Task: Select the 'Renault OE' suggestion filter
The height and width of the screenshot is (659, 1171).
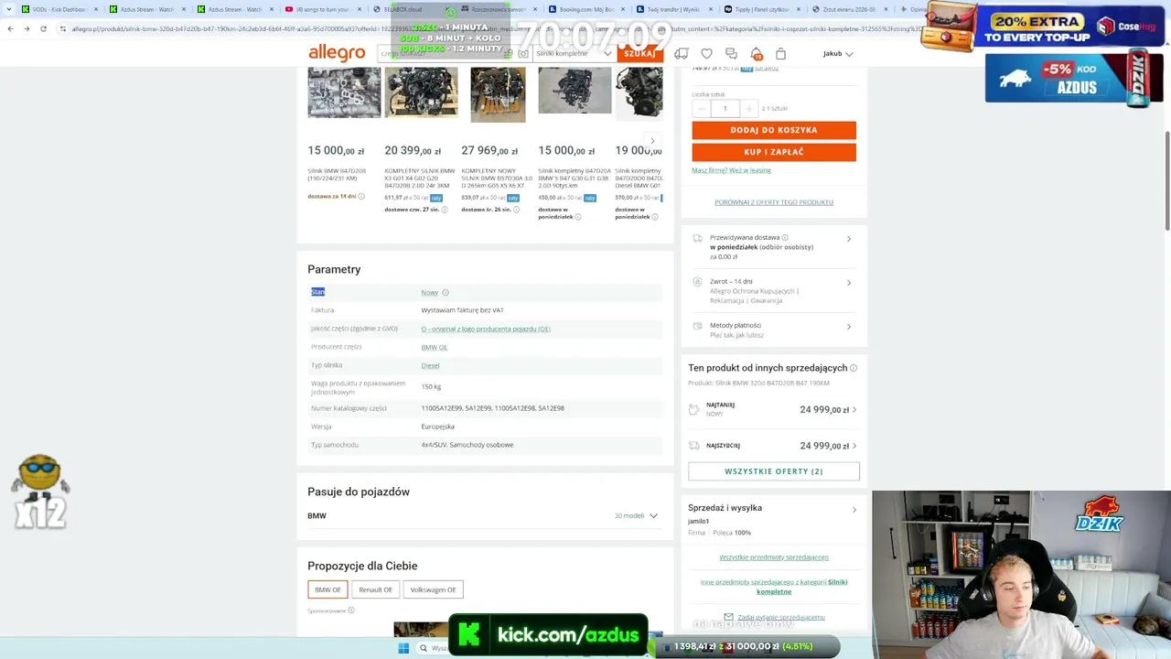Action: click(x=375, y=590)
